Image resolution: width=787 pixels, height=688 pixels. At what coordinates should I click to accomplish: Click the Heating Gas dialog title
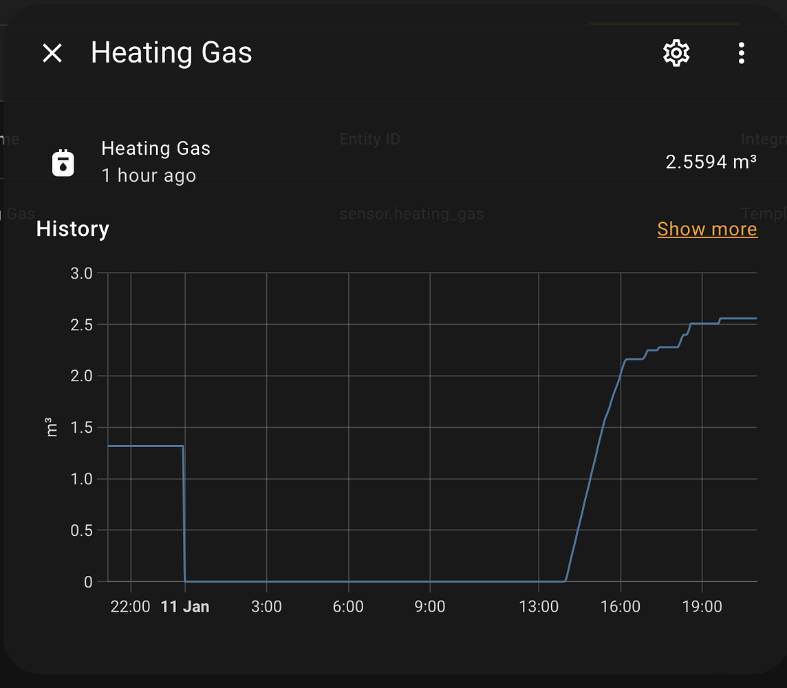click(x=171, y=53)
